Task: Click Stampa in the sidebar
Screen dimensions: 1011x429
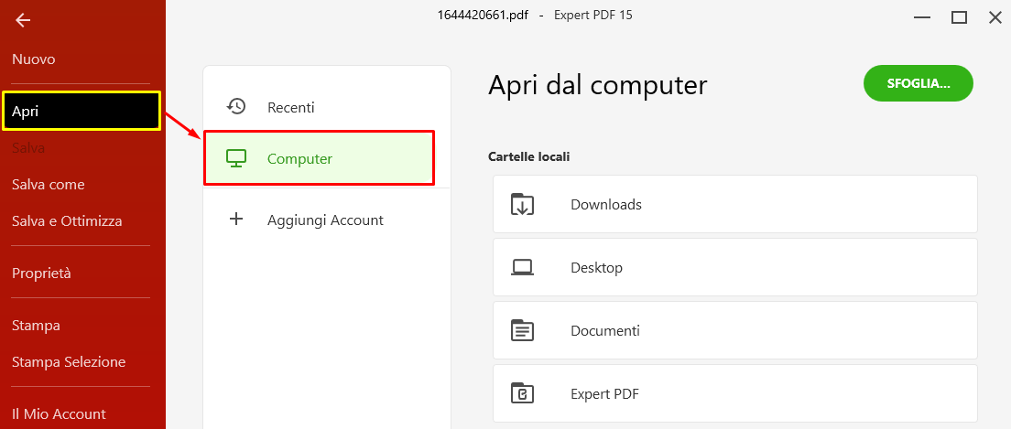Action: [36, 326]
